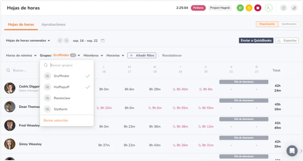The width and height of the screenshot is (303, 161).
Task: Click the top-right building settings icon
Action: tap(294, 8)
